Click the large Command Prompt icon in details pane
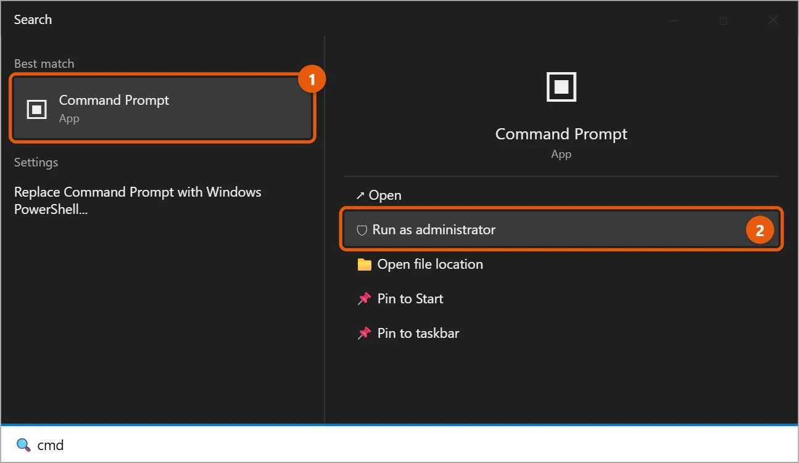 coord(561,86)
